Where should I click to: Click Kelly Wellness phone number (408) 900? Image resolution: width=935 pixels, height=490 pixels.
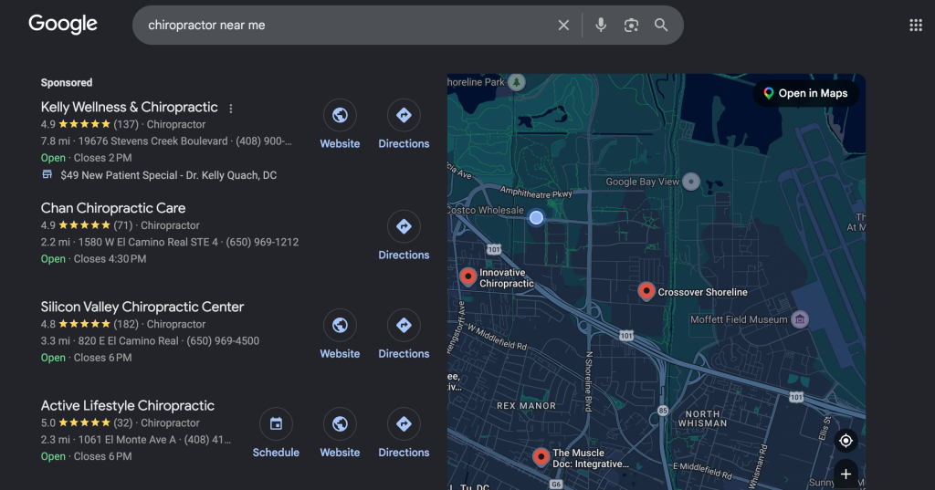(x=264, y=141)
